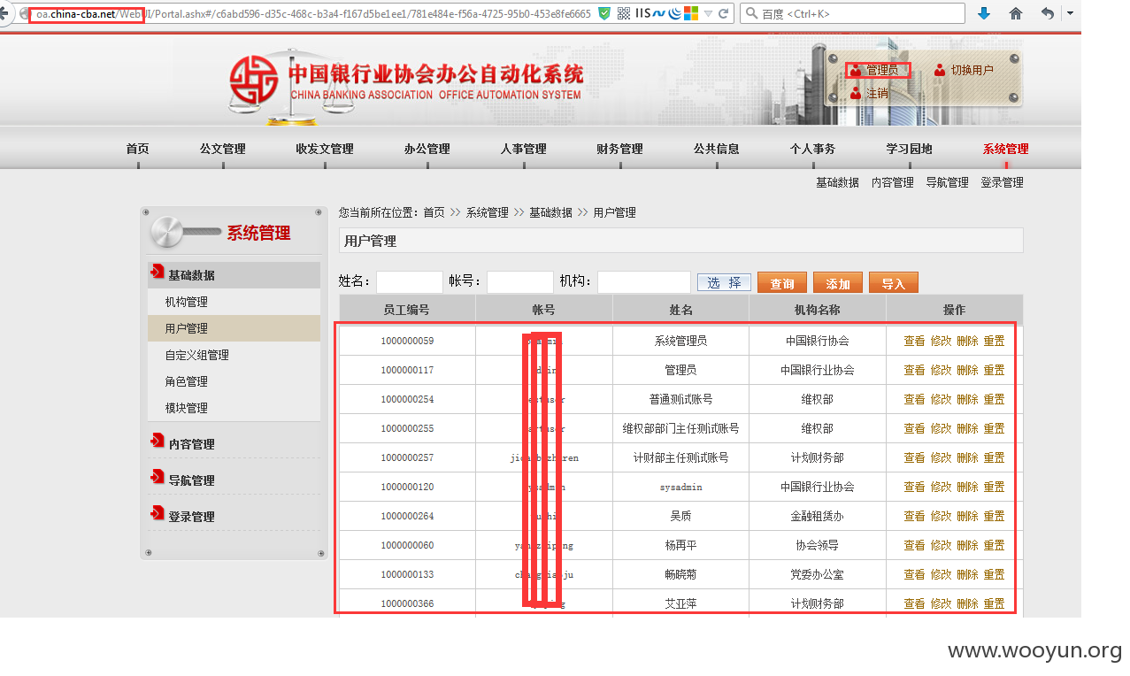
Task: Click 删除 for 吴质 row
Action: click(x=967, y=516)
